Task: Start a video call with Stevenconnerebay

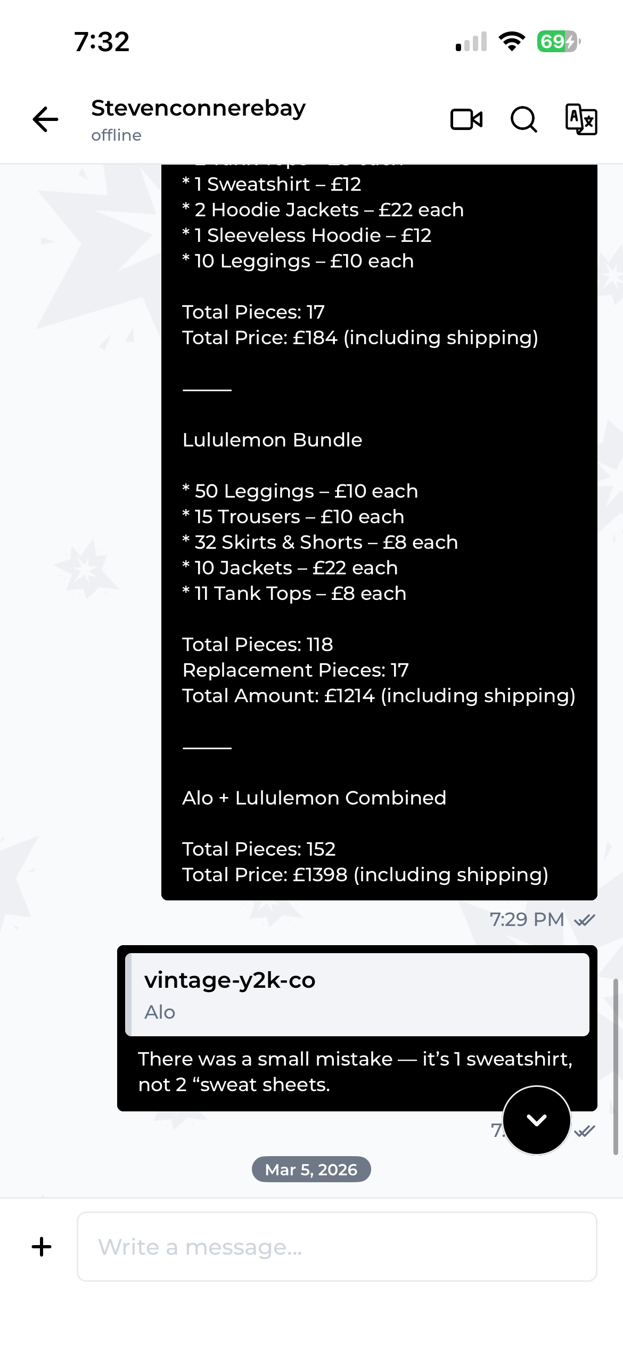Action: 466,119
